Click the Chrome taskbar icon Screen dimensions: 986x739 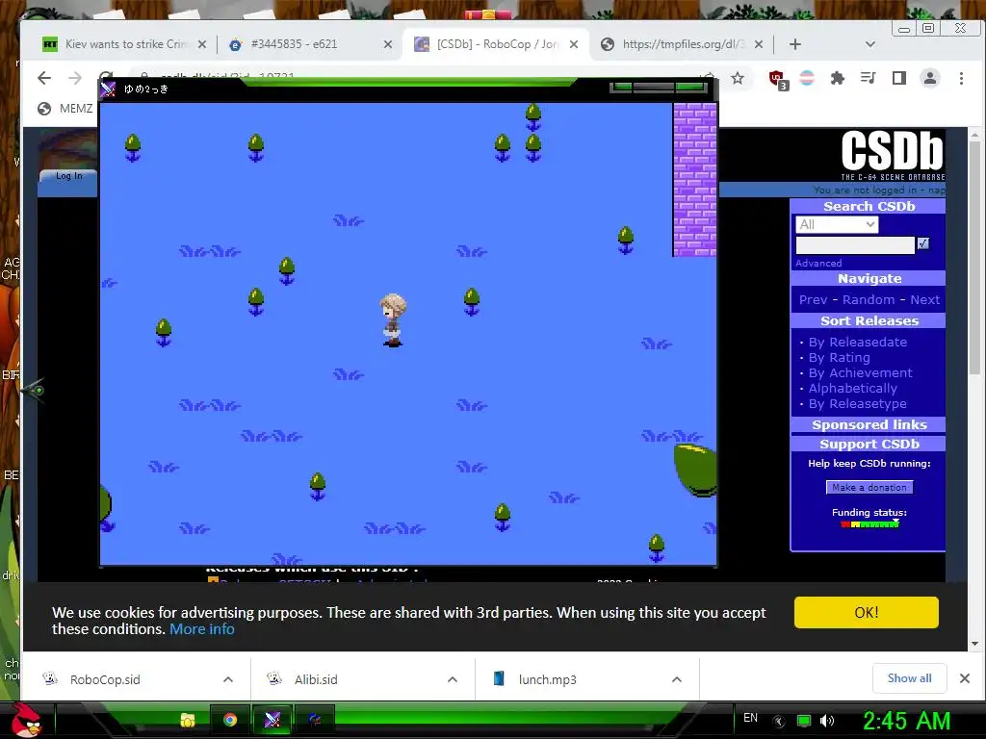(230, 720)
